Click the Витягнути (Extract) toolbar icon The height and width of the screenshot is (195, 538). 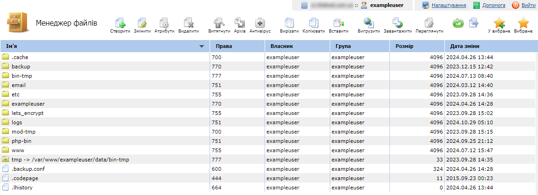click(219, 23)
